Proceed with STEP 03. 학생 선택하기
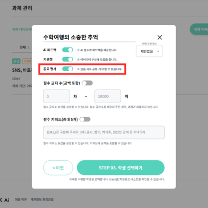Image resolution: width=208 pixels, height=208 pixels. (121, 168)
